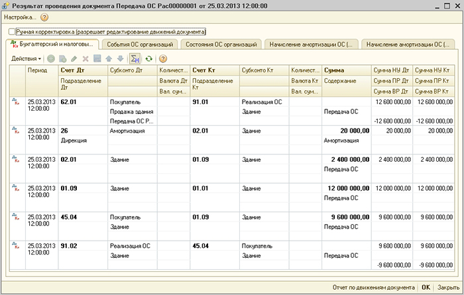Select debit account cell 62.01
This screenshot has width=464, height=295.
(83, 102)
